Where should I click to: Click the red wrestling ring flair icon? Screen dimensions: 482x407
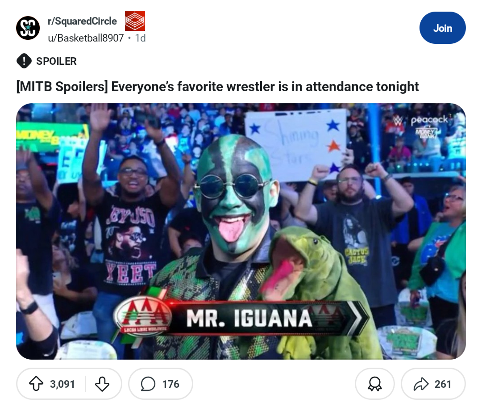click(135, 21)
